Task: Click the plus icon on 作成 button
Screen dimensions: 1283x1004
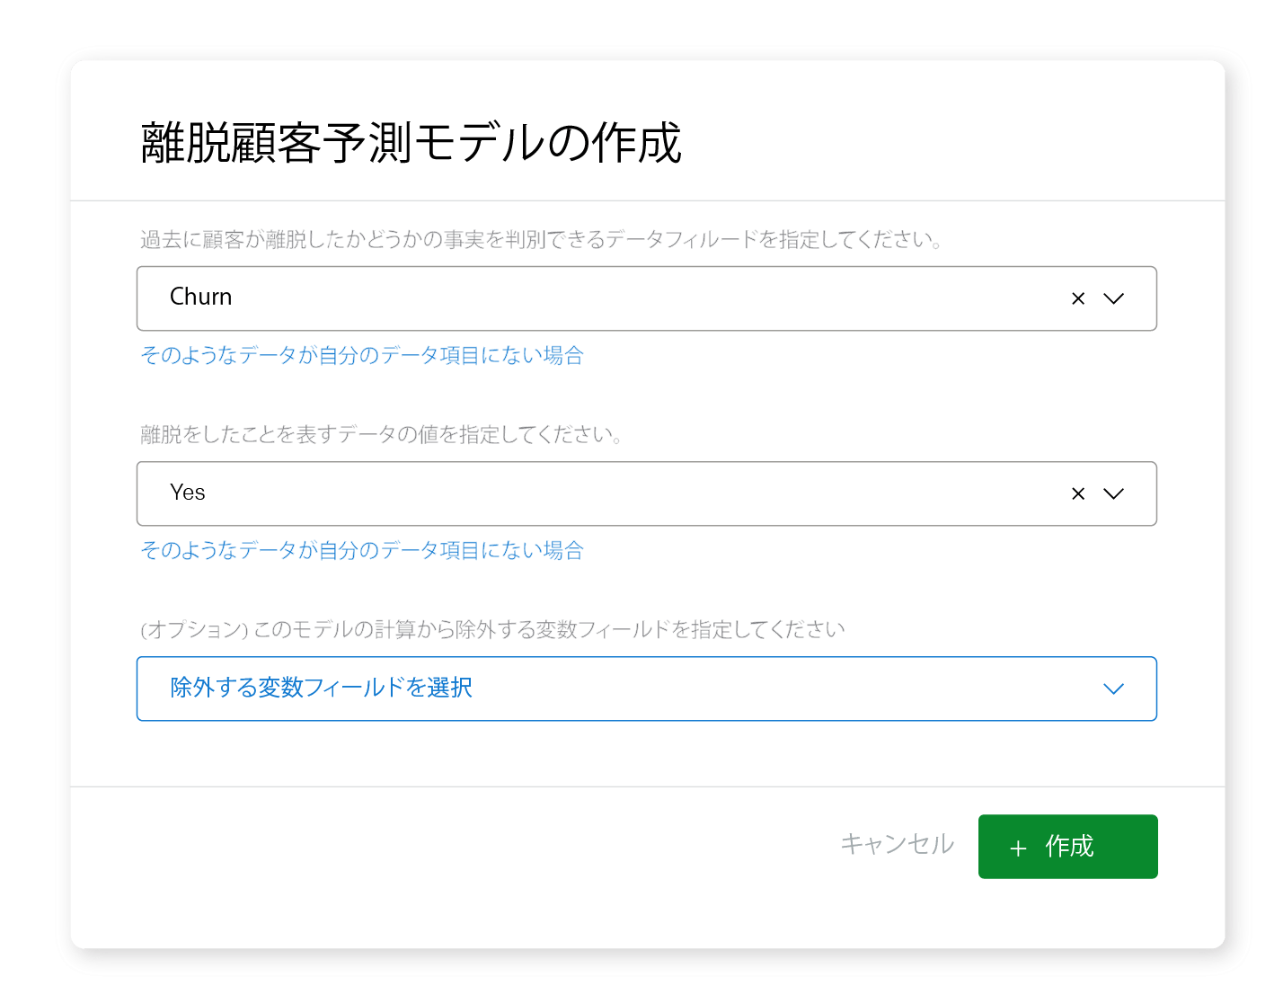Action: 1018,849
